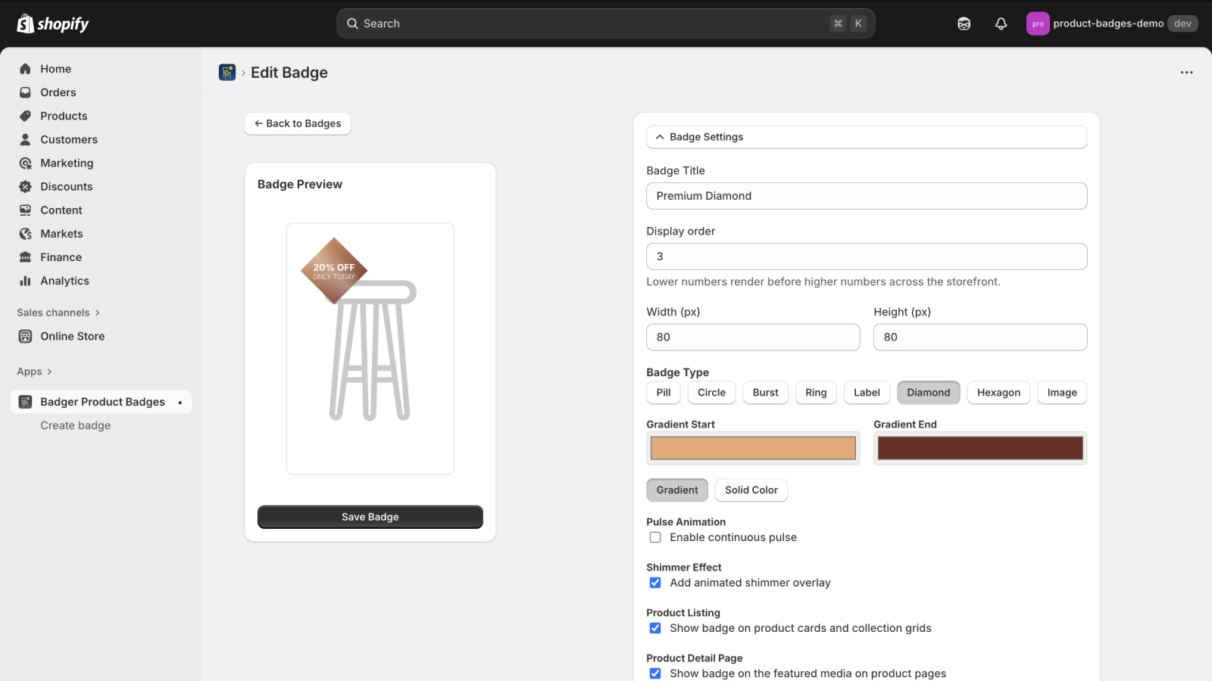Click the Save Badge button
Viewport: 1212px width, 681px height.
click(x=370, y=517)
